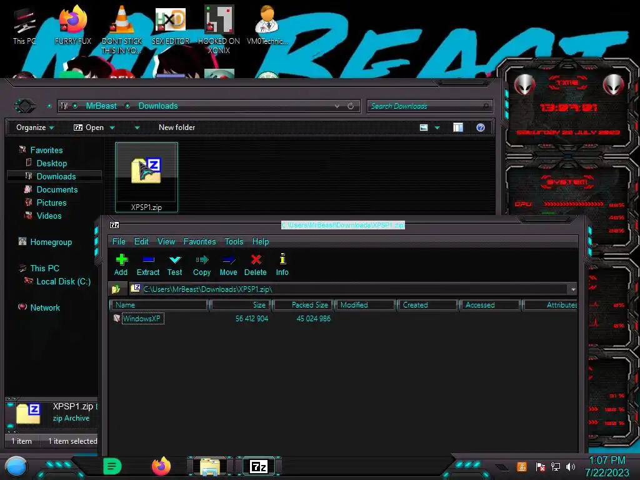Click the Start orb on the taskbar

coord(16,466)
